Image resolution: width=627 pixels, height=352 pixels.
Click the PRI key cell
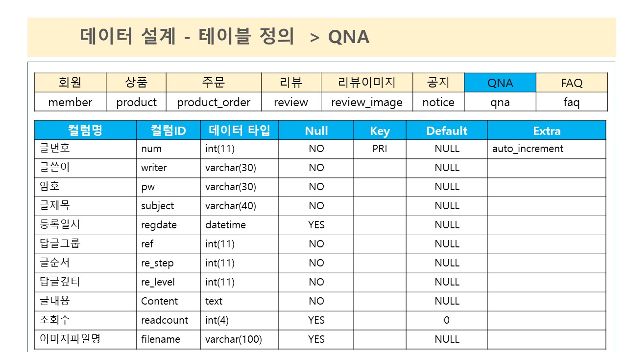[380, 149]
